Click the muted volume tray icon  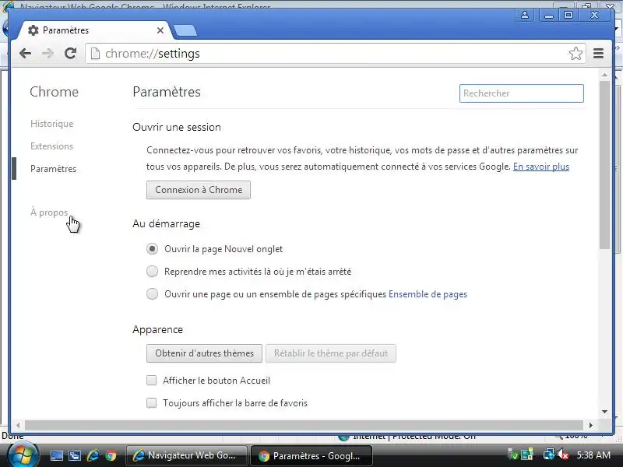click(x=562, y=455)
